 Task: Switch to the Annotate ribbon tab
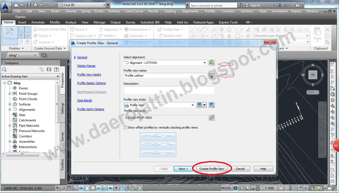pos(38,22)
